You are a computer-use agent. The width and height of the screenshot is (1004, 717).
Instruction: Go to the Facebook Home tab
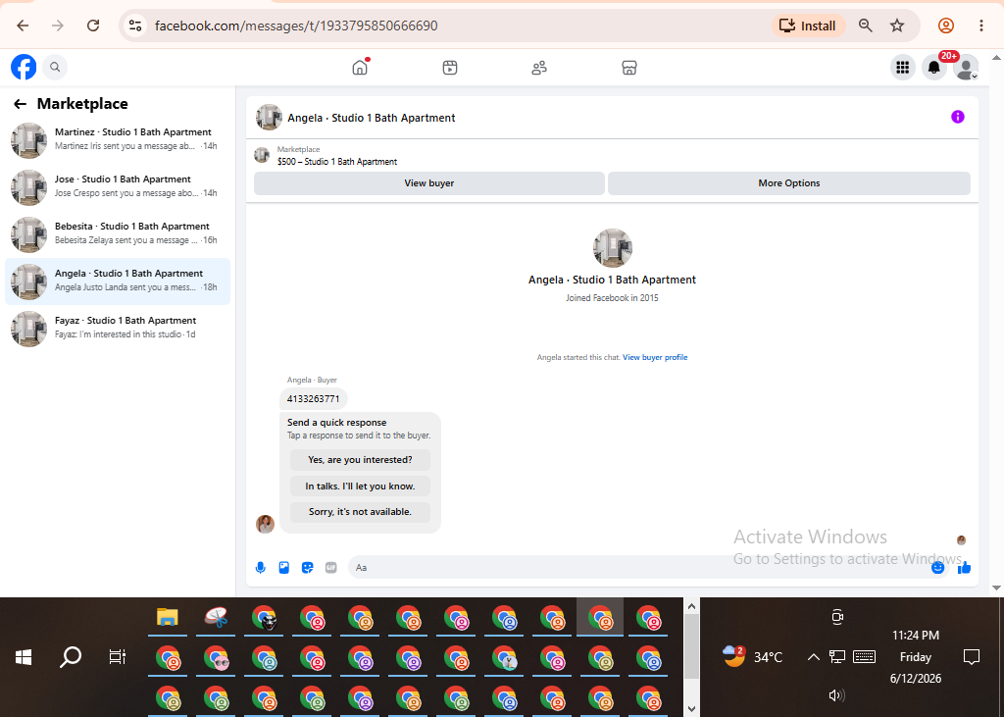pos(361,68)
